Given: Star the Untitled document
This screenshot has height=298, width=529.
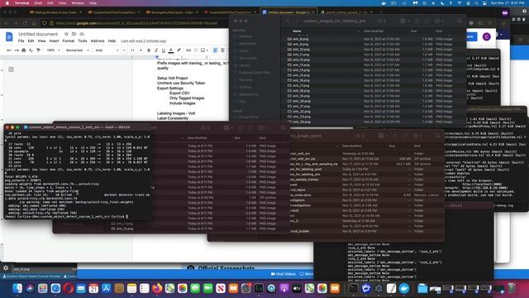Looking at the screenshot, I should (66, 34).
